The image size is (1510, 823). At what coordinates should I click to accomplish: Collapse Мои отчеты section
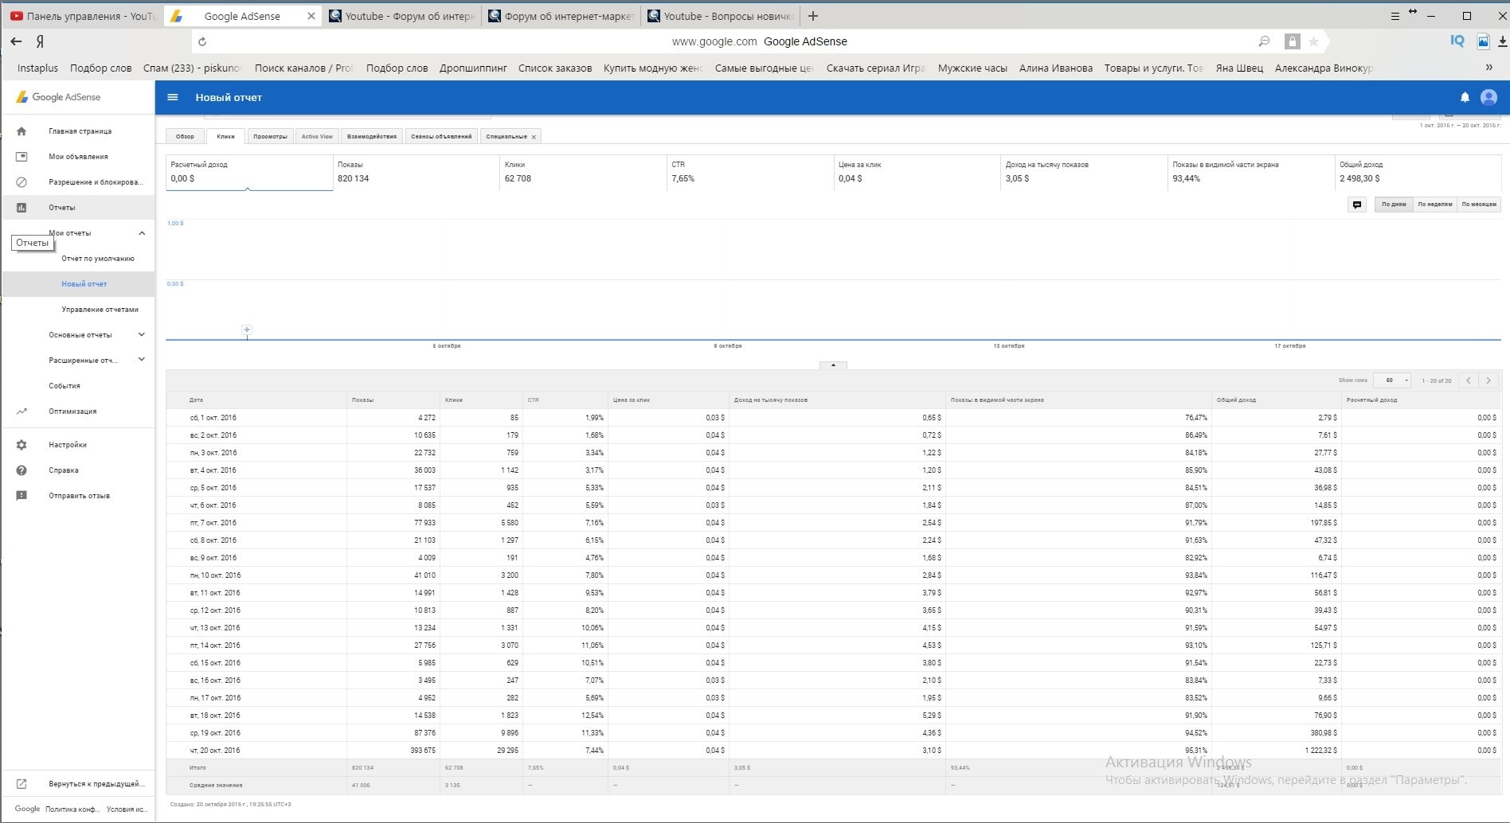point(142,233)
